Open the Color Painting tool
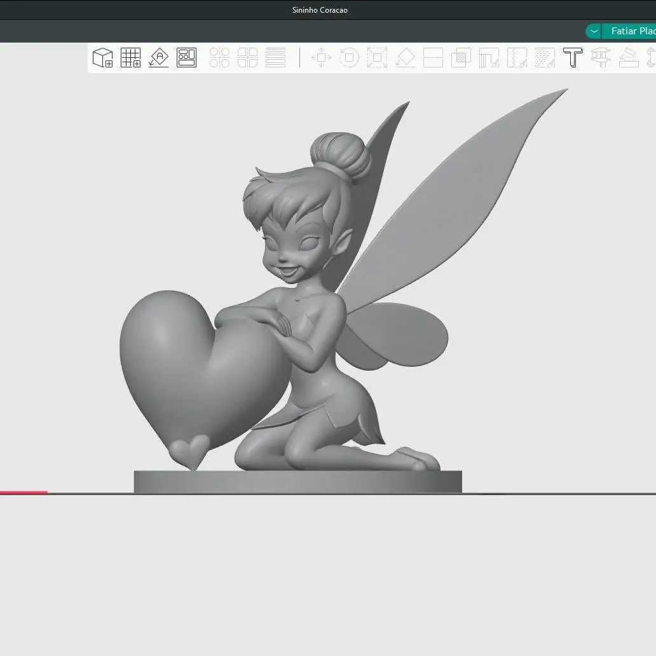656x656 pixels. pos(545,57)
